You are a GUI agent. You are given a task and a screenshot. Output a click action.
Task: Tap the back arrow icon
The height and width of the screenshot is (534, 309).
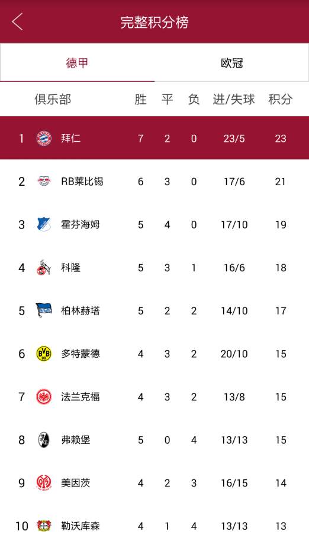[x=17, y=22]
